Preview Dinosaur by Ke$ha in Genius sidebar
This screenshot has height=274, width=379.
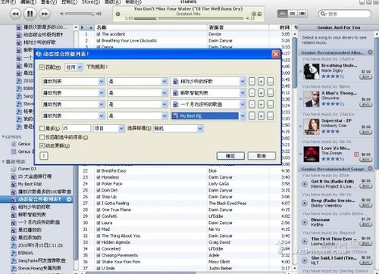pos(305,223)
